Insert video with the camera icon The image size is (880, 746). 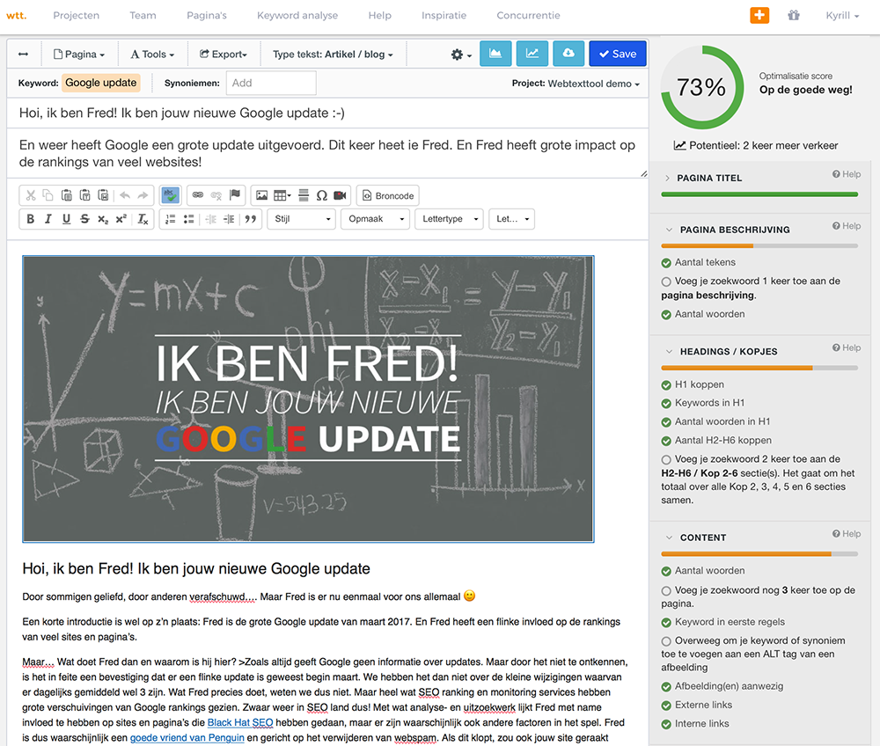(341, 195)
